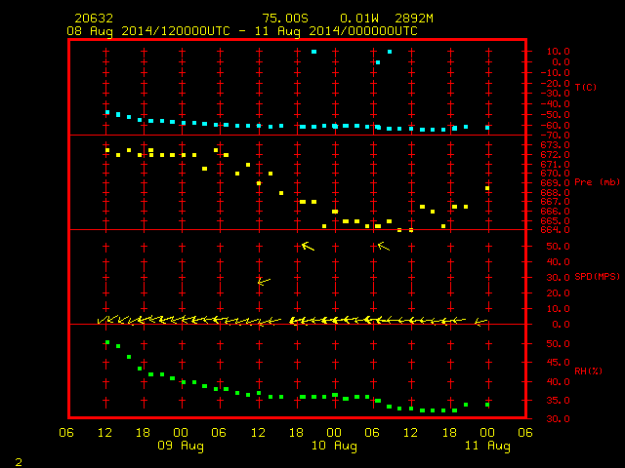This screenshot has width=625, height=468.
Task: Click the cyan temperature outlier above 18 UTC
Action: tap(313, 52)
